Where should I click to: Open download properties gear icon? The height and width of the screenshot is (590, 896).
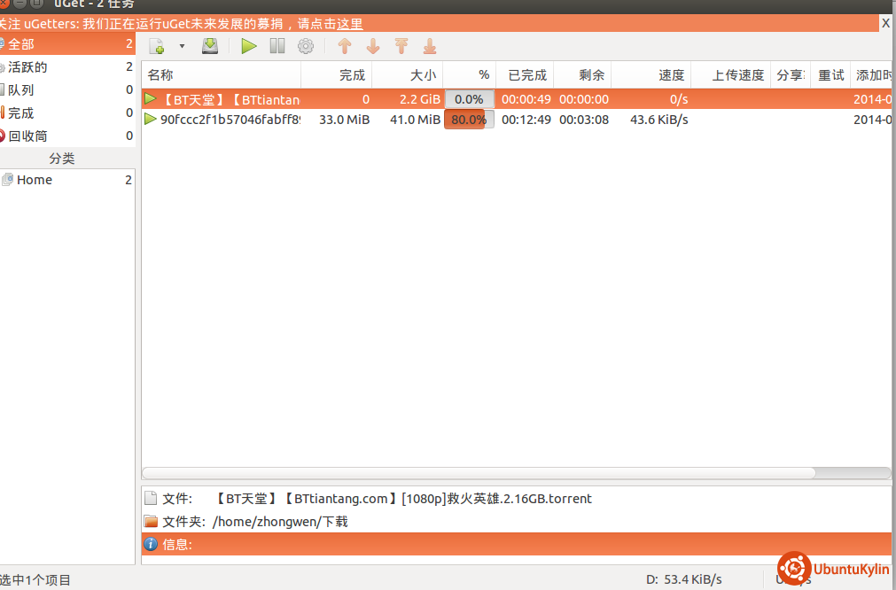click(306, 46)
